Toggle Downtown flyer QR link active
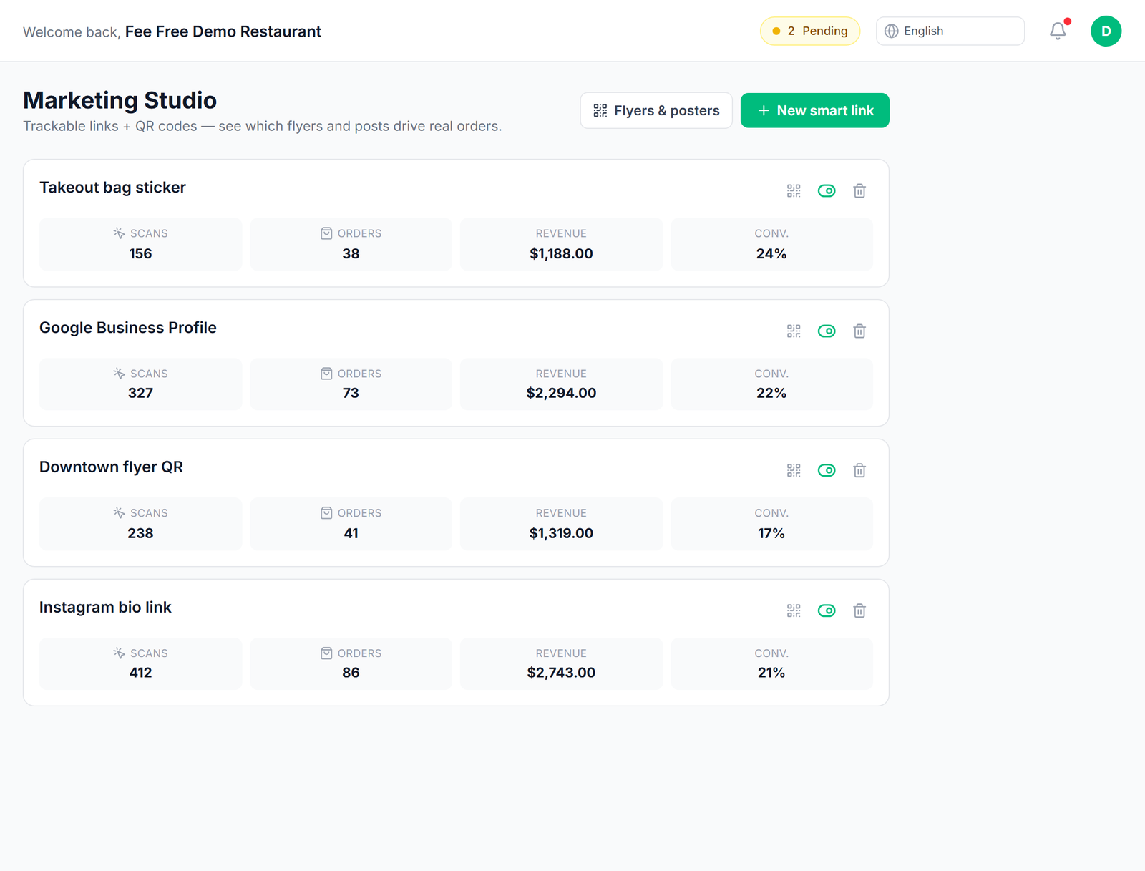Screen dimensions: 1145x871 click(827, 470)
